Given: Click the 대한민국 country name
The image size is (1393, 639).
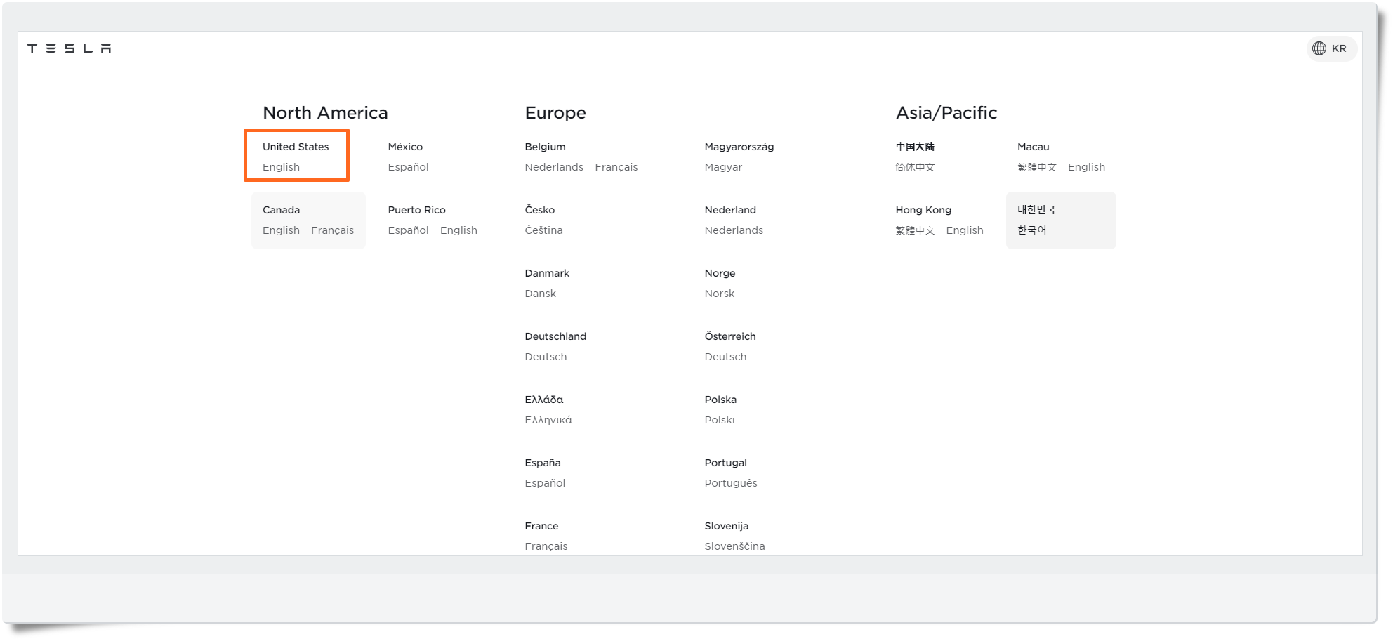Looking at the screenshot, I should pos(1036,210).
